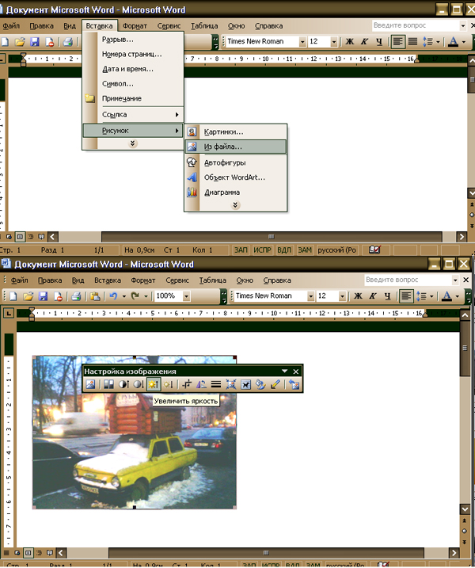This screenshot has width=475, height=568.
Task: Toggle ЗАП indicator in open-menu window status bar
Action: click(241, 250)
